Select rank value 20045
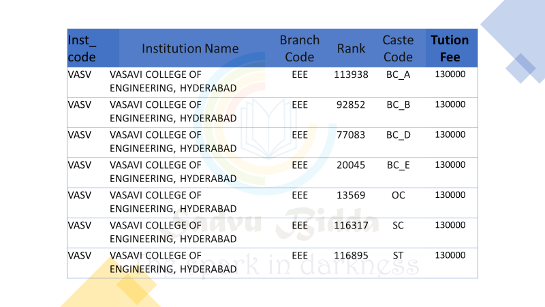This screenshot has width=545, height=307. pyautogui.click(x=351, y=165)
